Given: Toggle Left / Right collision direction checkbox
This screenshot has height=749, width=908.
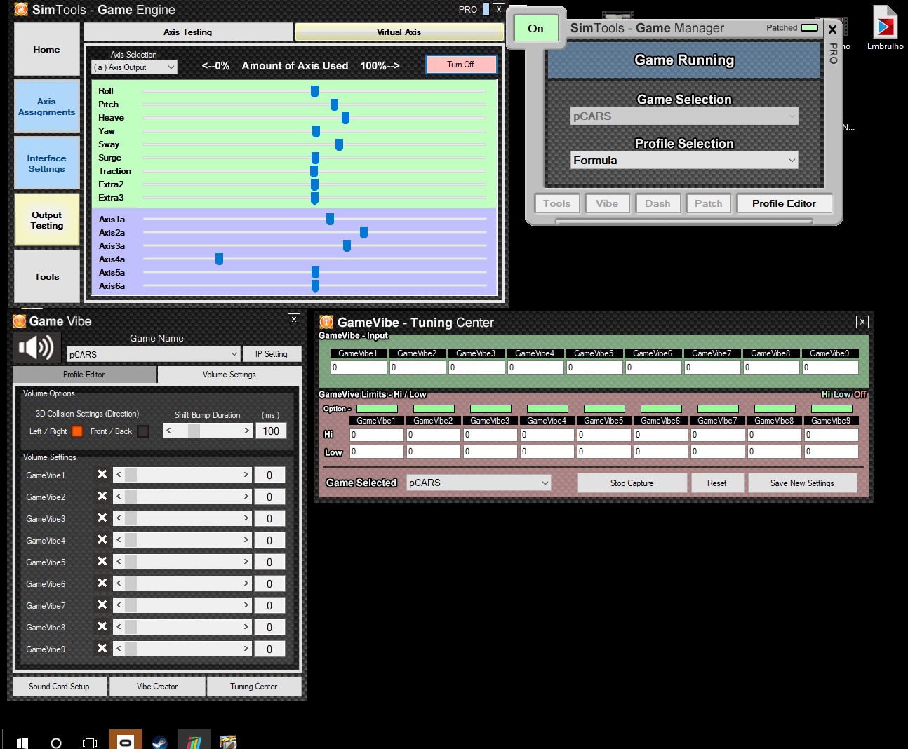Looking at the screenshot, I should pyautogui.click(x=77, y=431).
